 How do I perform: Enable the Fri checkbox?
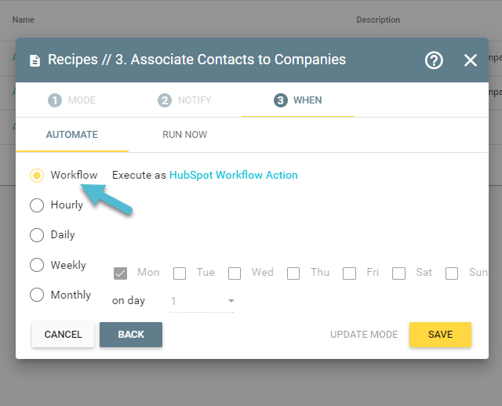pos(349,274)
